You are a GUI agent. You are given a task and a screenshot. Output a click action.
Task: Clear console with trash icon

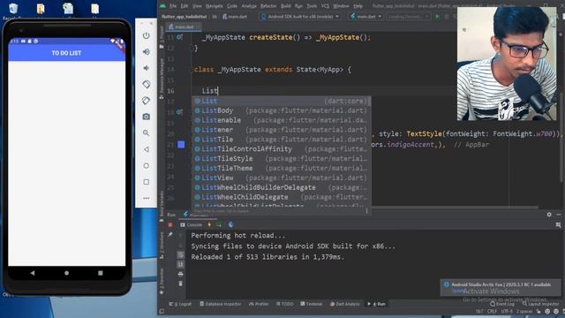(180, 284)
